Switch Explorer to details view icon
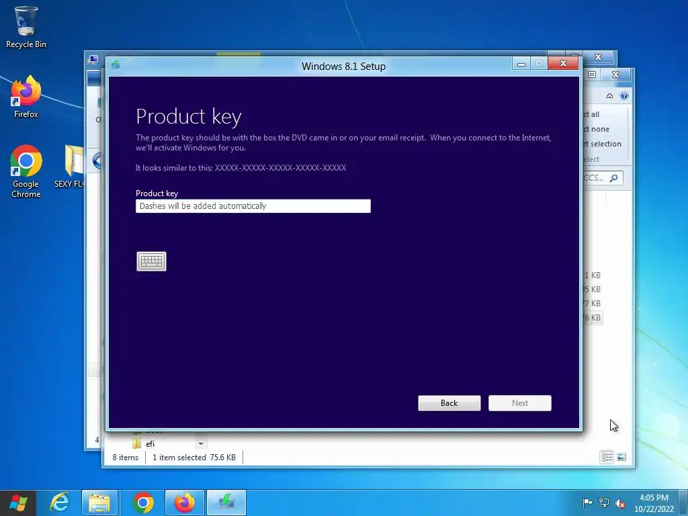The image size is (688, 516). pyautogui.click(x=607, y=457)
